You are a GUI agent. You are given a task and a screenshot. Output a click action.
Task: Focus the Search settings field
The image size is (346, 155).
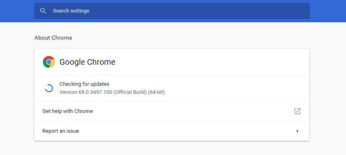click(x=172, y=11)
